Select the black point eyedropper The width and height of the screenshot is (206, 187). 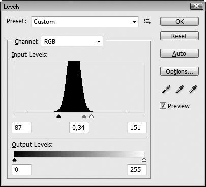click(x=166, y=89)
